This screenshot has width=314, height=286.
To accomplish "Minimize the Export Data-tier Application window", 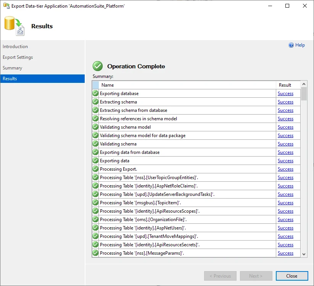I will click(270, 6).
